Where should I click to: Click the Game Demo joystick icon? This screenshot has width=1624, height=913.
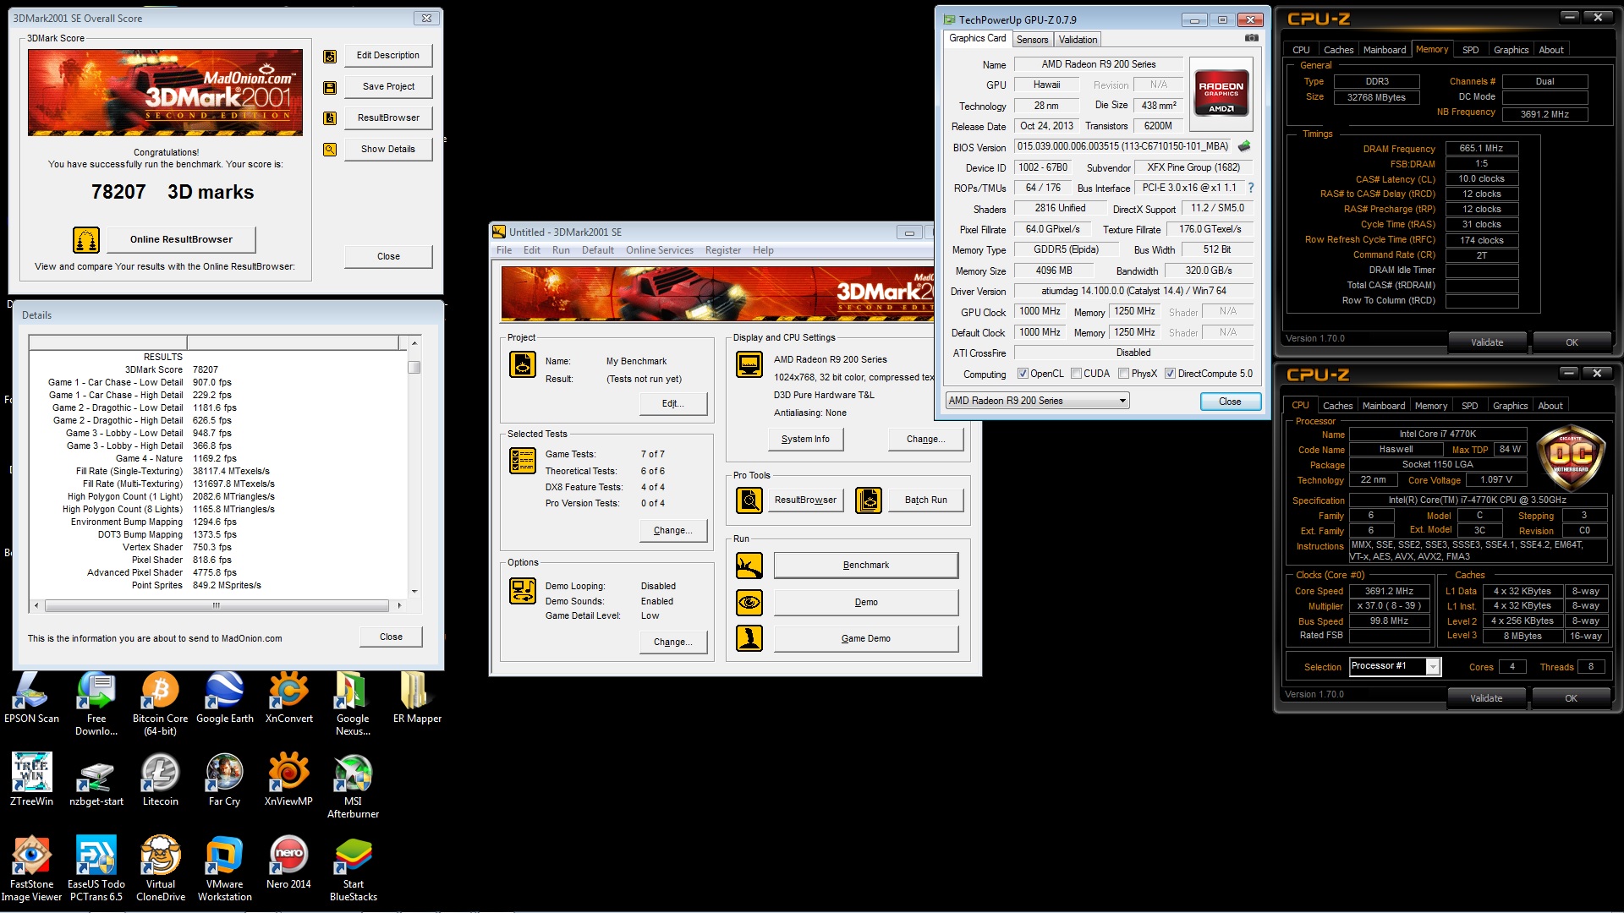(749, 638)
